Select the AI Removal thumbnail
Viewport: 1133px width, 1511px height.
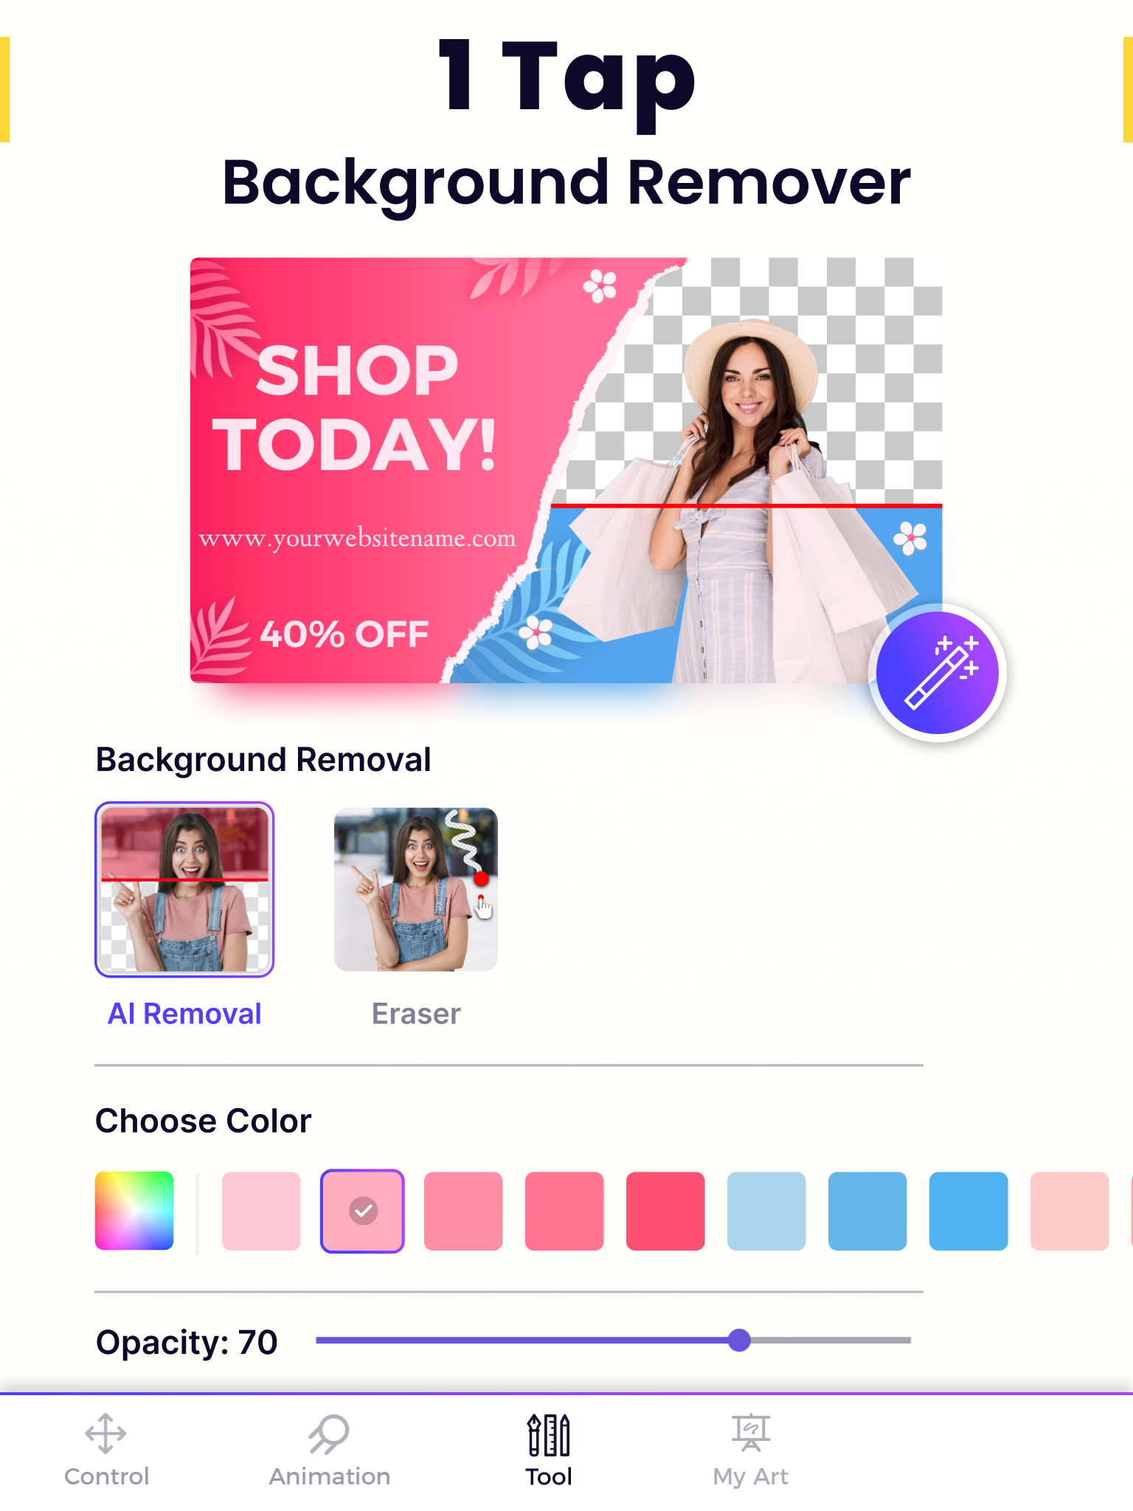pyautogui.click(x=184, y=890)
